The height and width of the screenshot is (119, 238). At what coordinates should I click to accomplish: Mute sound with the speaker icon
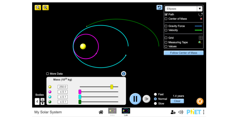(181, 112)
